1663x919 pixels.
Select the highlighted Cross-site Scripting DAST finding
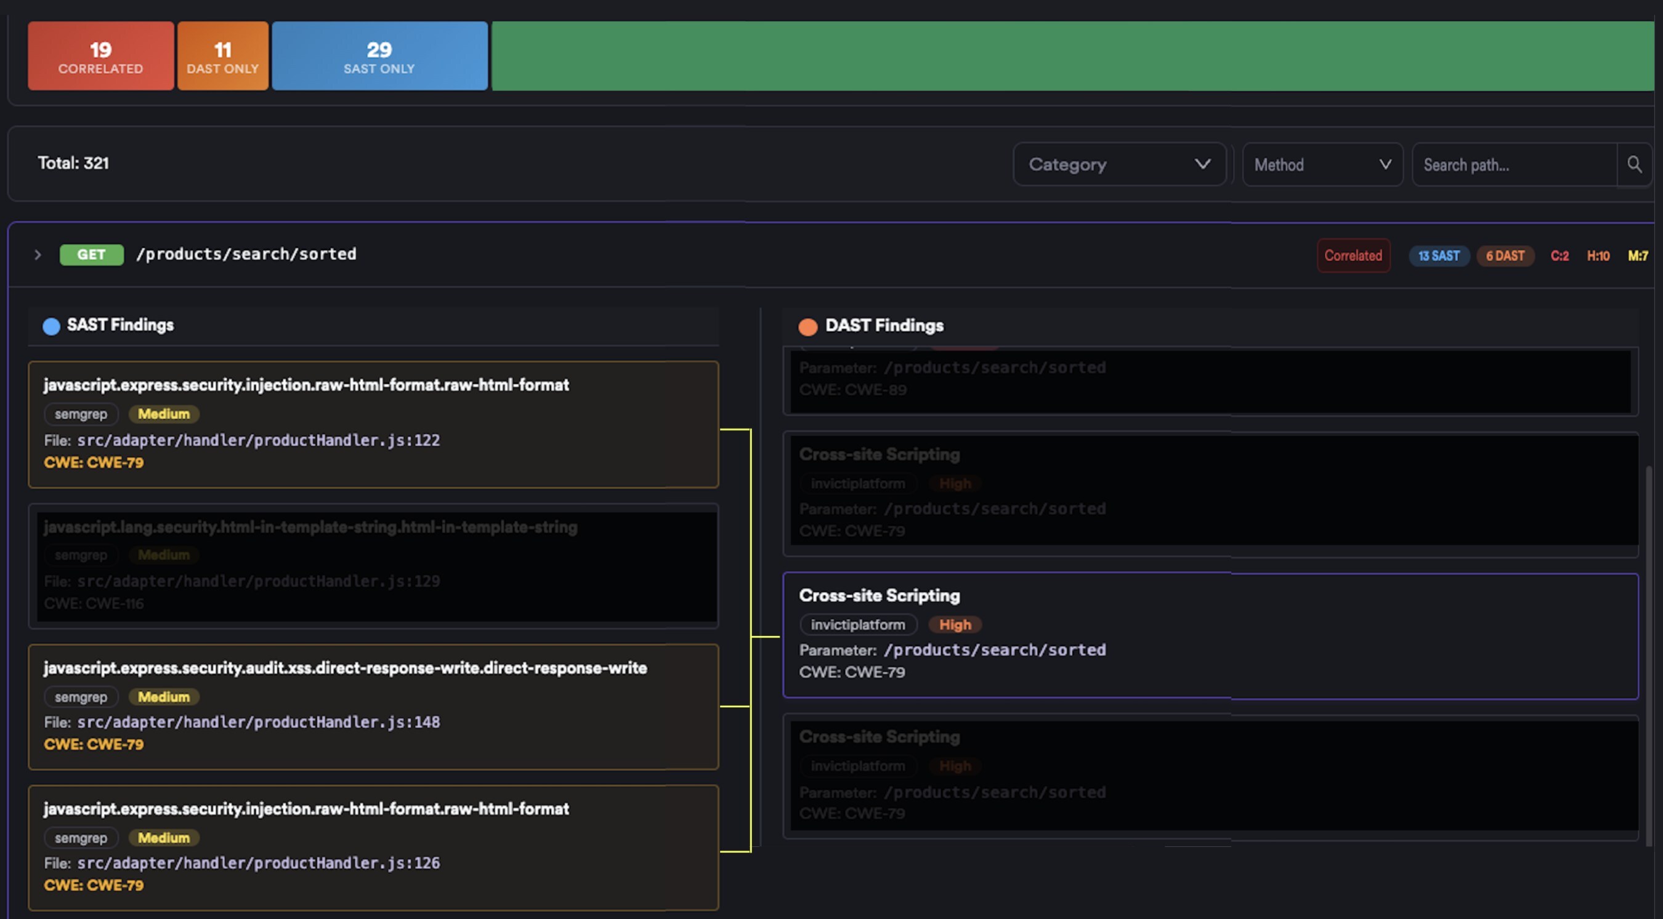1210,635
